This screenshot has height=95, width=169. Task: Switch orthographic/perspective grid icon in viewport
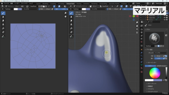click(137, 33)
